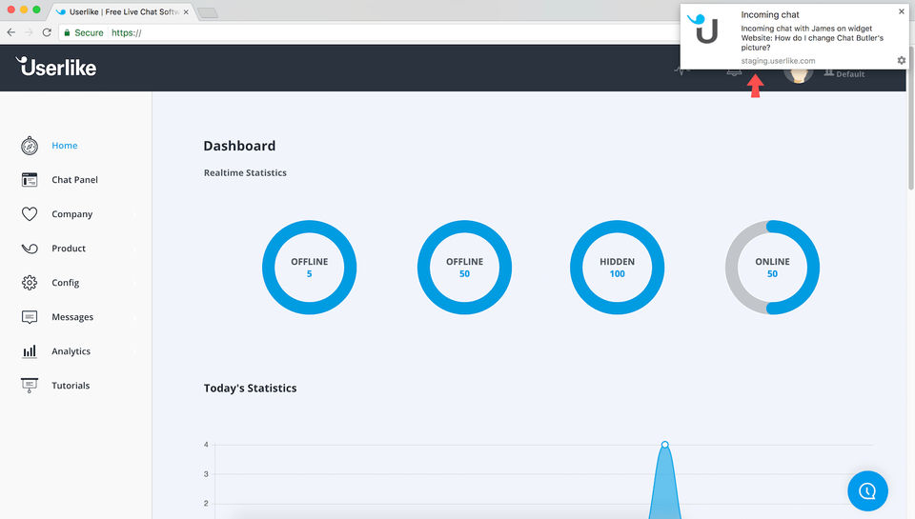
Task: Click the Messages speech bubble icon
Action: coord(30,317)
